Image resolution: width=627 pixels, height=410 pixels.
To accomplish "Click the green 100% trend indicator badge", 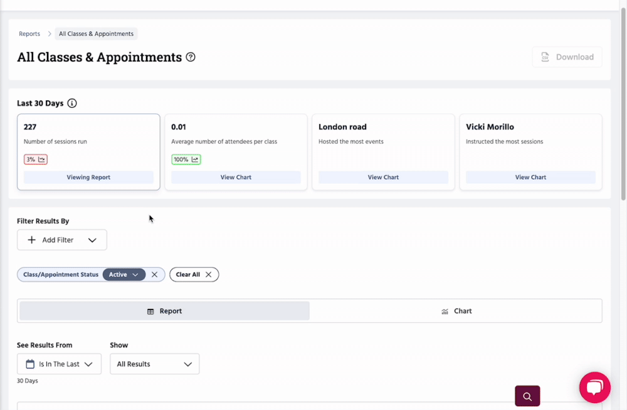I will pos(186,160).
